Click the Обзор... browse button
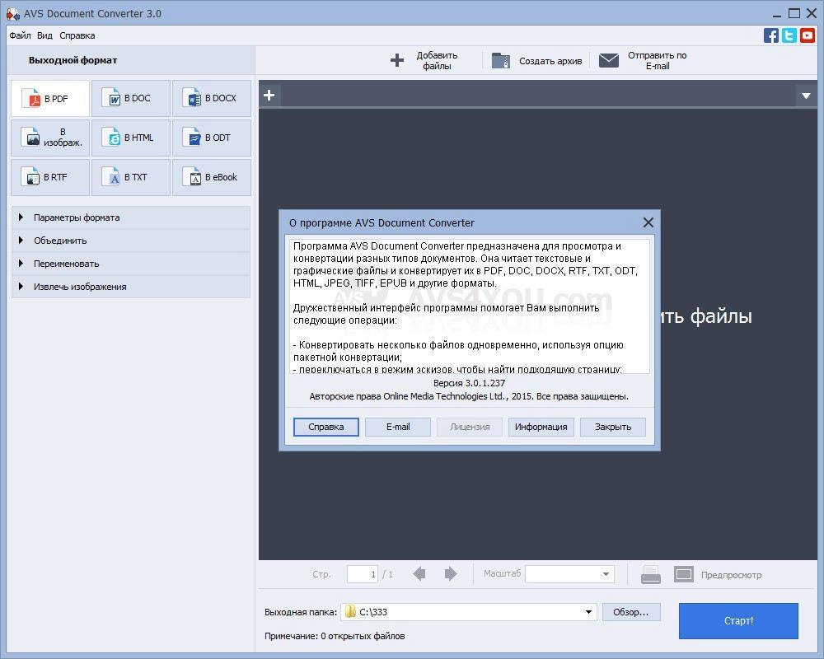Viewport: 824px width, 659px height. [631, 612]
